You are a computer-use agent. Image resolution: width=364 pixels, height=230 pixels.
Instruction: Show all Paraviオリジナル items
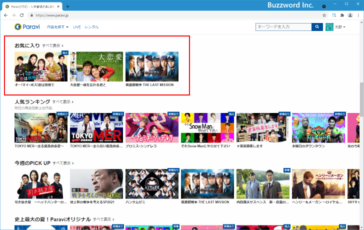(103, 219)
